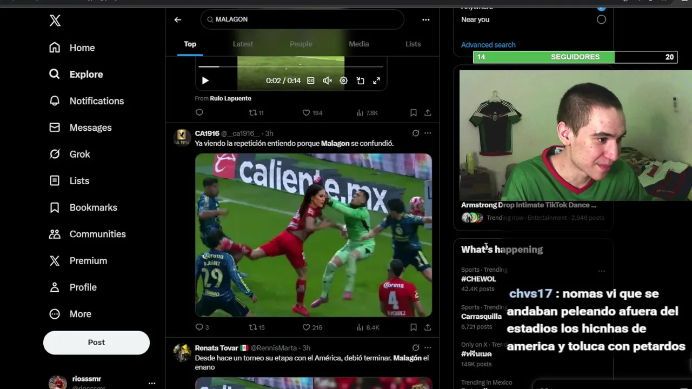Open Premium in the sidebar
Screen dimensions: 692x389
78,260
